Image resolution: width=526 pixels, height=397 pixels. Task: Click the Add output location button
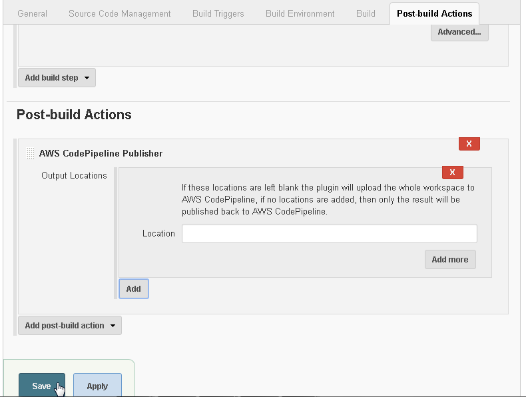click(134, 288)
